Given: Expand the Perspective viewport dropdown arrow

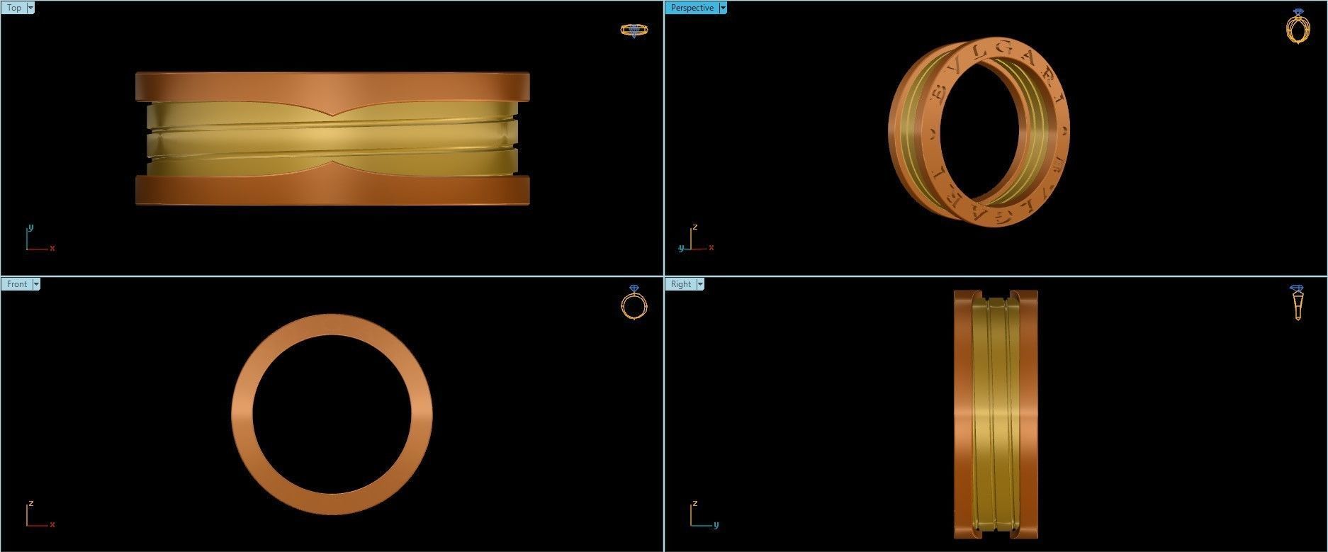Looking at the screenshot, I should pyautogui.click(x=723, y=8).
